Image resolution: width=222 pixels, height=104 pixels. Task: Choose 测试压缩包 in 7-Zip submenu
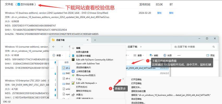(136, 99)
